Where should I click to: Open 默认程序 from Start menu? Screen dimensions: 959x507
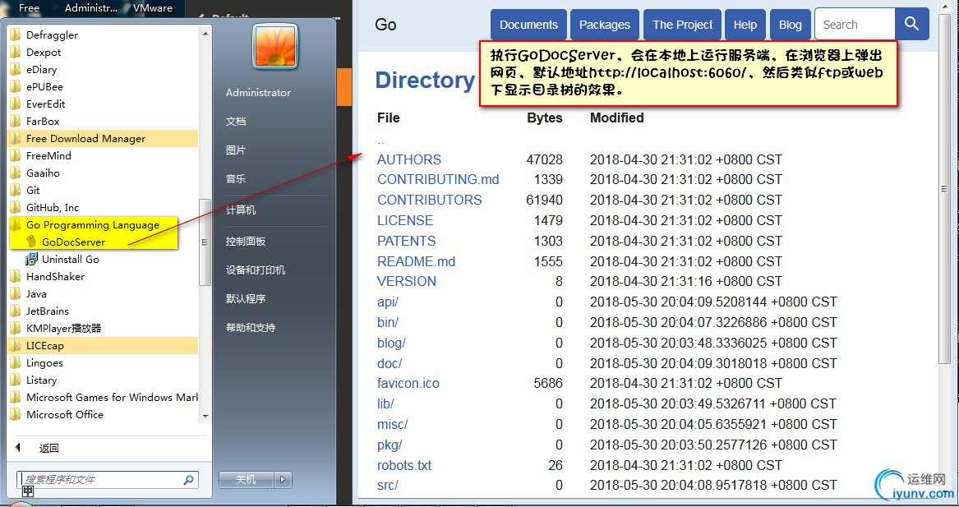click(x=246, y=298)
